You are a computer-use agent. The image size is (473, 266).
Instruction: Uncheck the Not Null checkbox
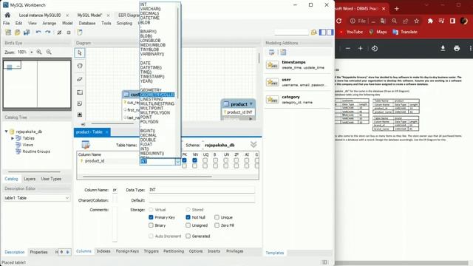tap(188, 217)
